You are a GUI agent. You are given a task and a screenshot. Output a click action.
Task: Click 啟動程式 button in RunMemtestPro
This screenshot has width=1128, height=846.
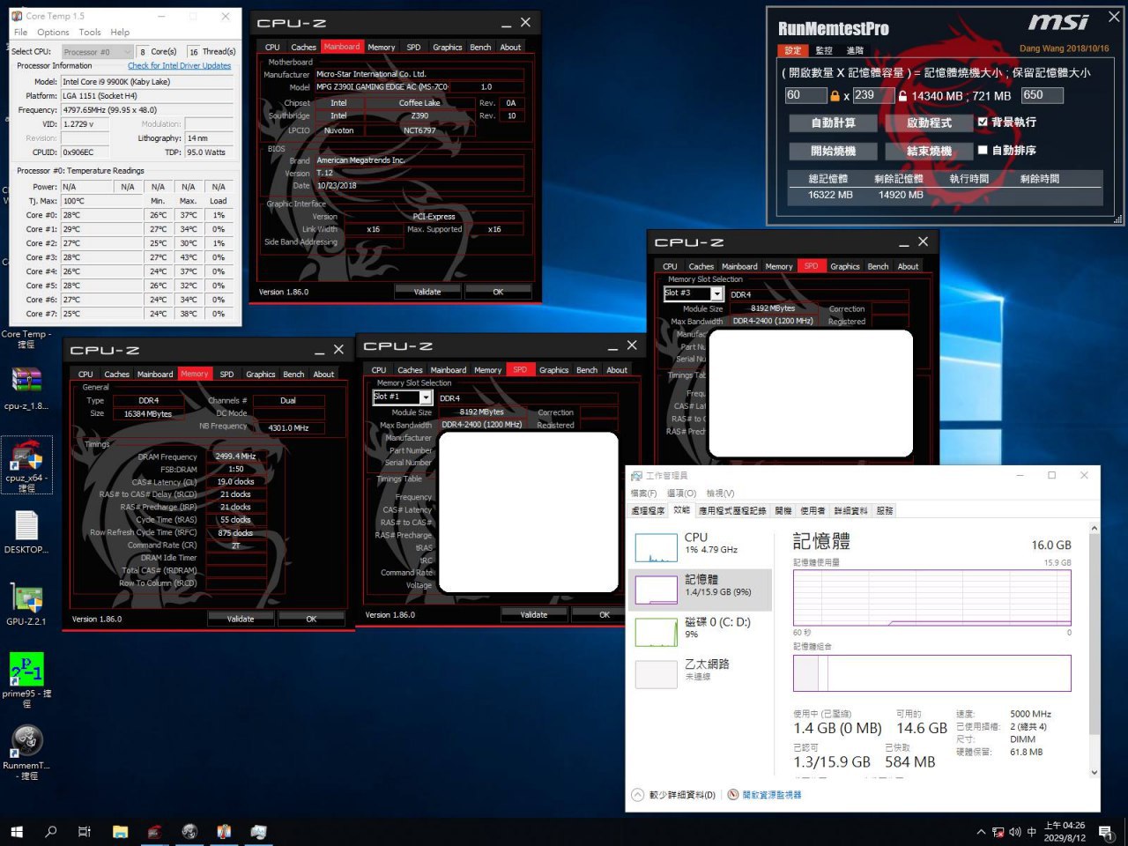[929, 122]
